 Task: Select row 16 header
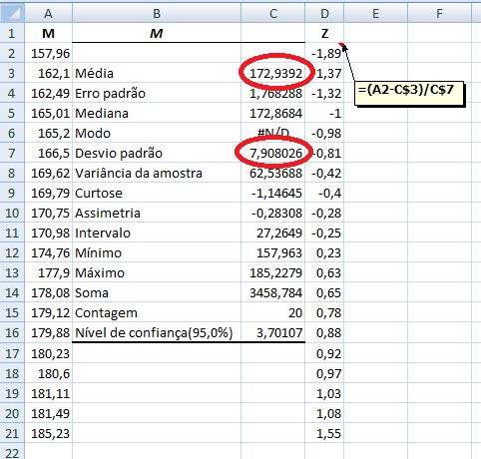[12, 332]
